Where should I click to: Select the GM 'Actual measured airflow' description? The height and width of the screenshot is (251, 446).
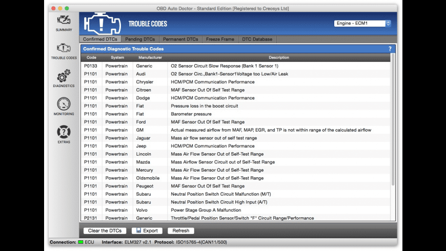pos(271,130)
